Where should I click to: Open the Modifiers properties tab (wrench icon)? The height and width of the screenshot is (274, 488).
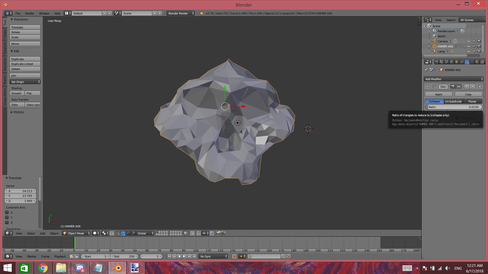point(467,62)
